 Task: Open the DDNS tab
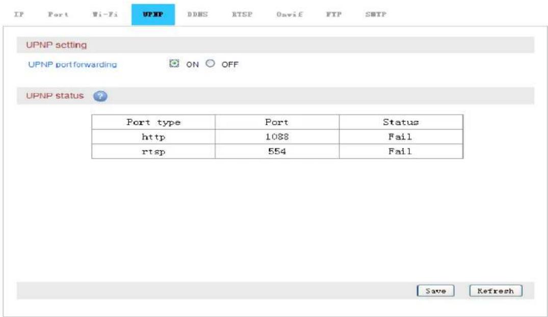(197, 14)
